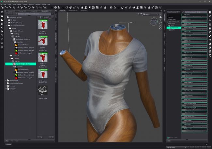Click the viewport reset view icon
The height and width of the screenshot is (149, 212).
pos(160,28)
